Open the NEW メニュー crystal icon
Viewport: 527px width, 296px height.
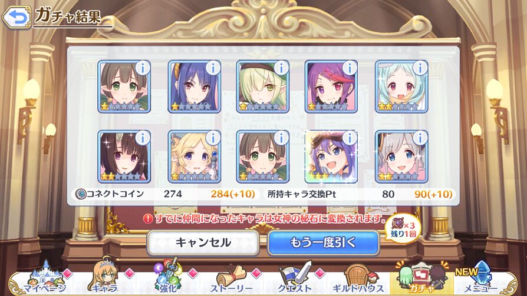pyautogui.click(x=481, y=278)
